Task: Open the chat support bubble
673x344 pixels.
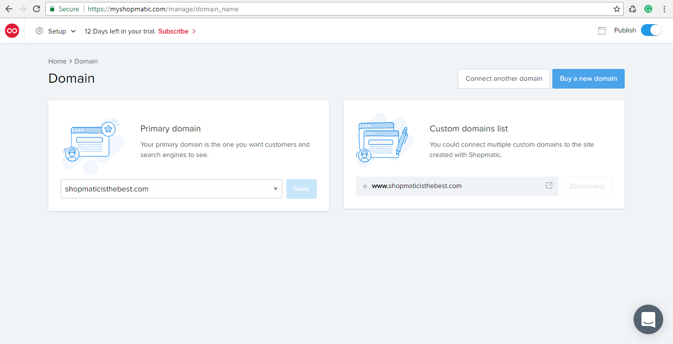Action: (648, 319)
